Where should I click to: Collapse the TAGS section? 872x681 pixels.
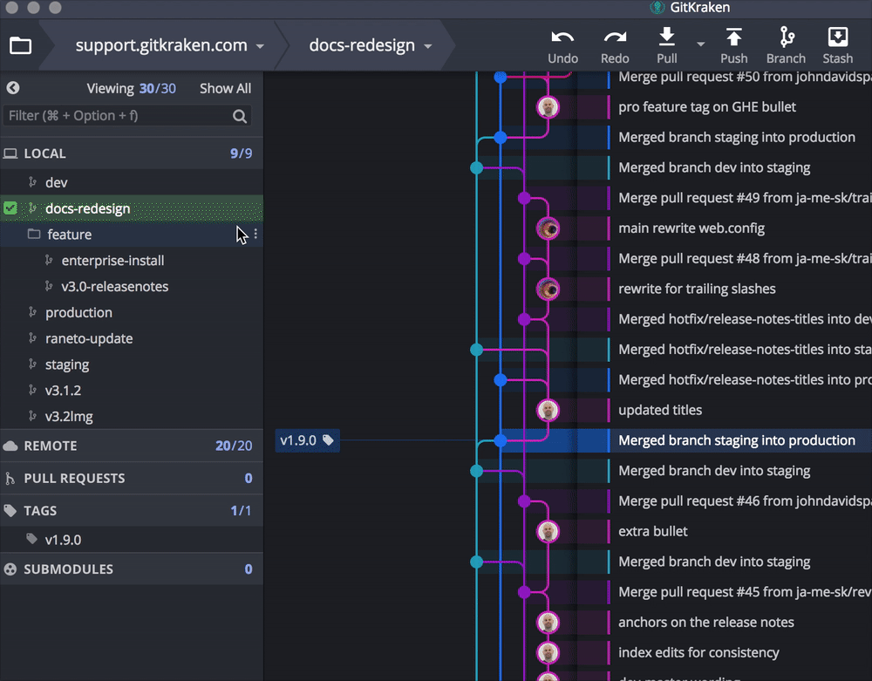[132, 510]
